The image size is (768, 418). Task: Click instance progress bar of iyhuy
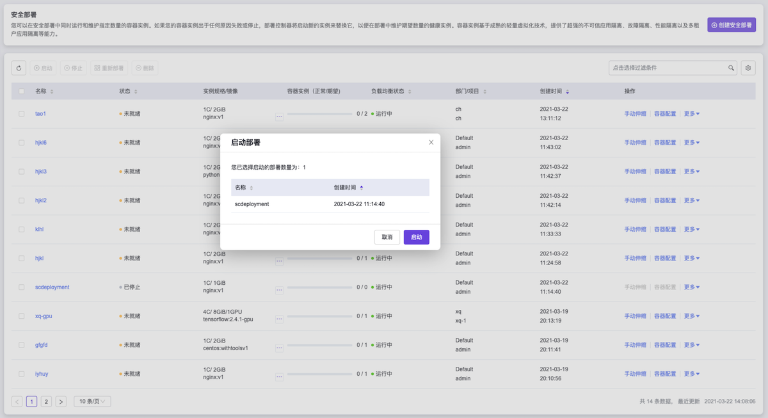tap(320, 374)
